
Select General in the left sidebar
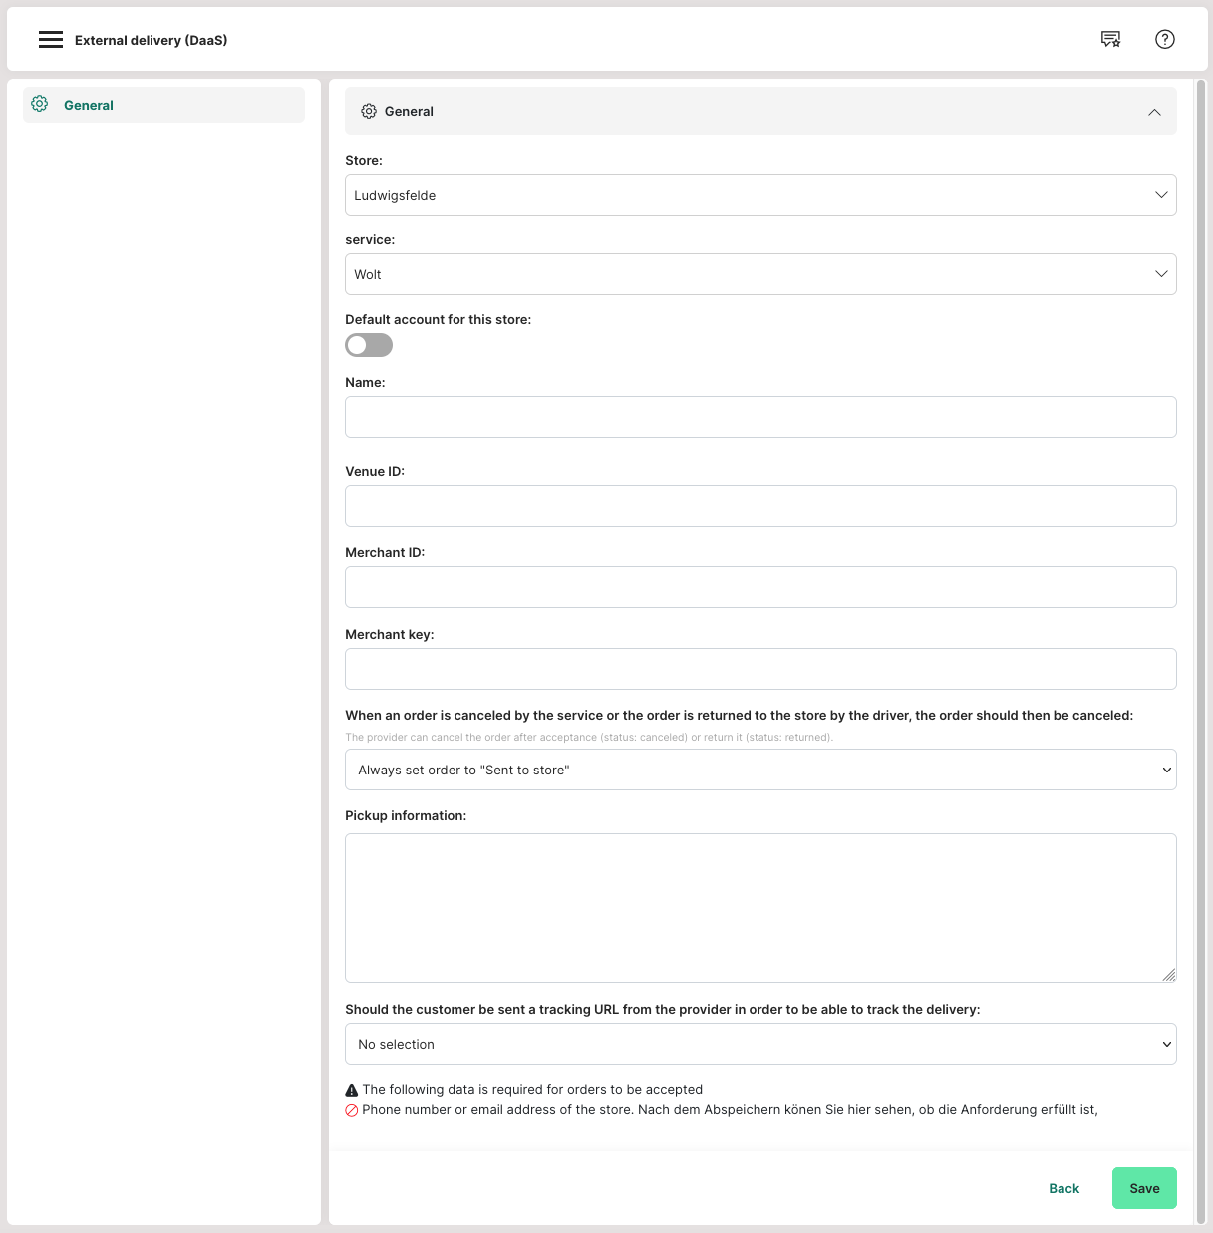[89, 105]
